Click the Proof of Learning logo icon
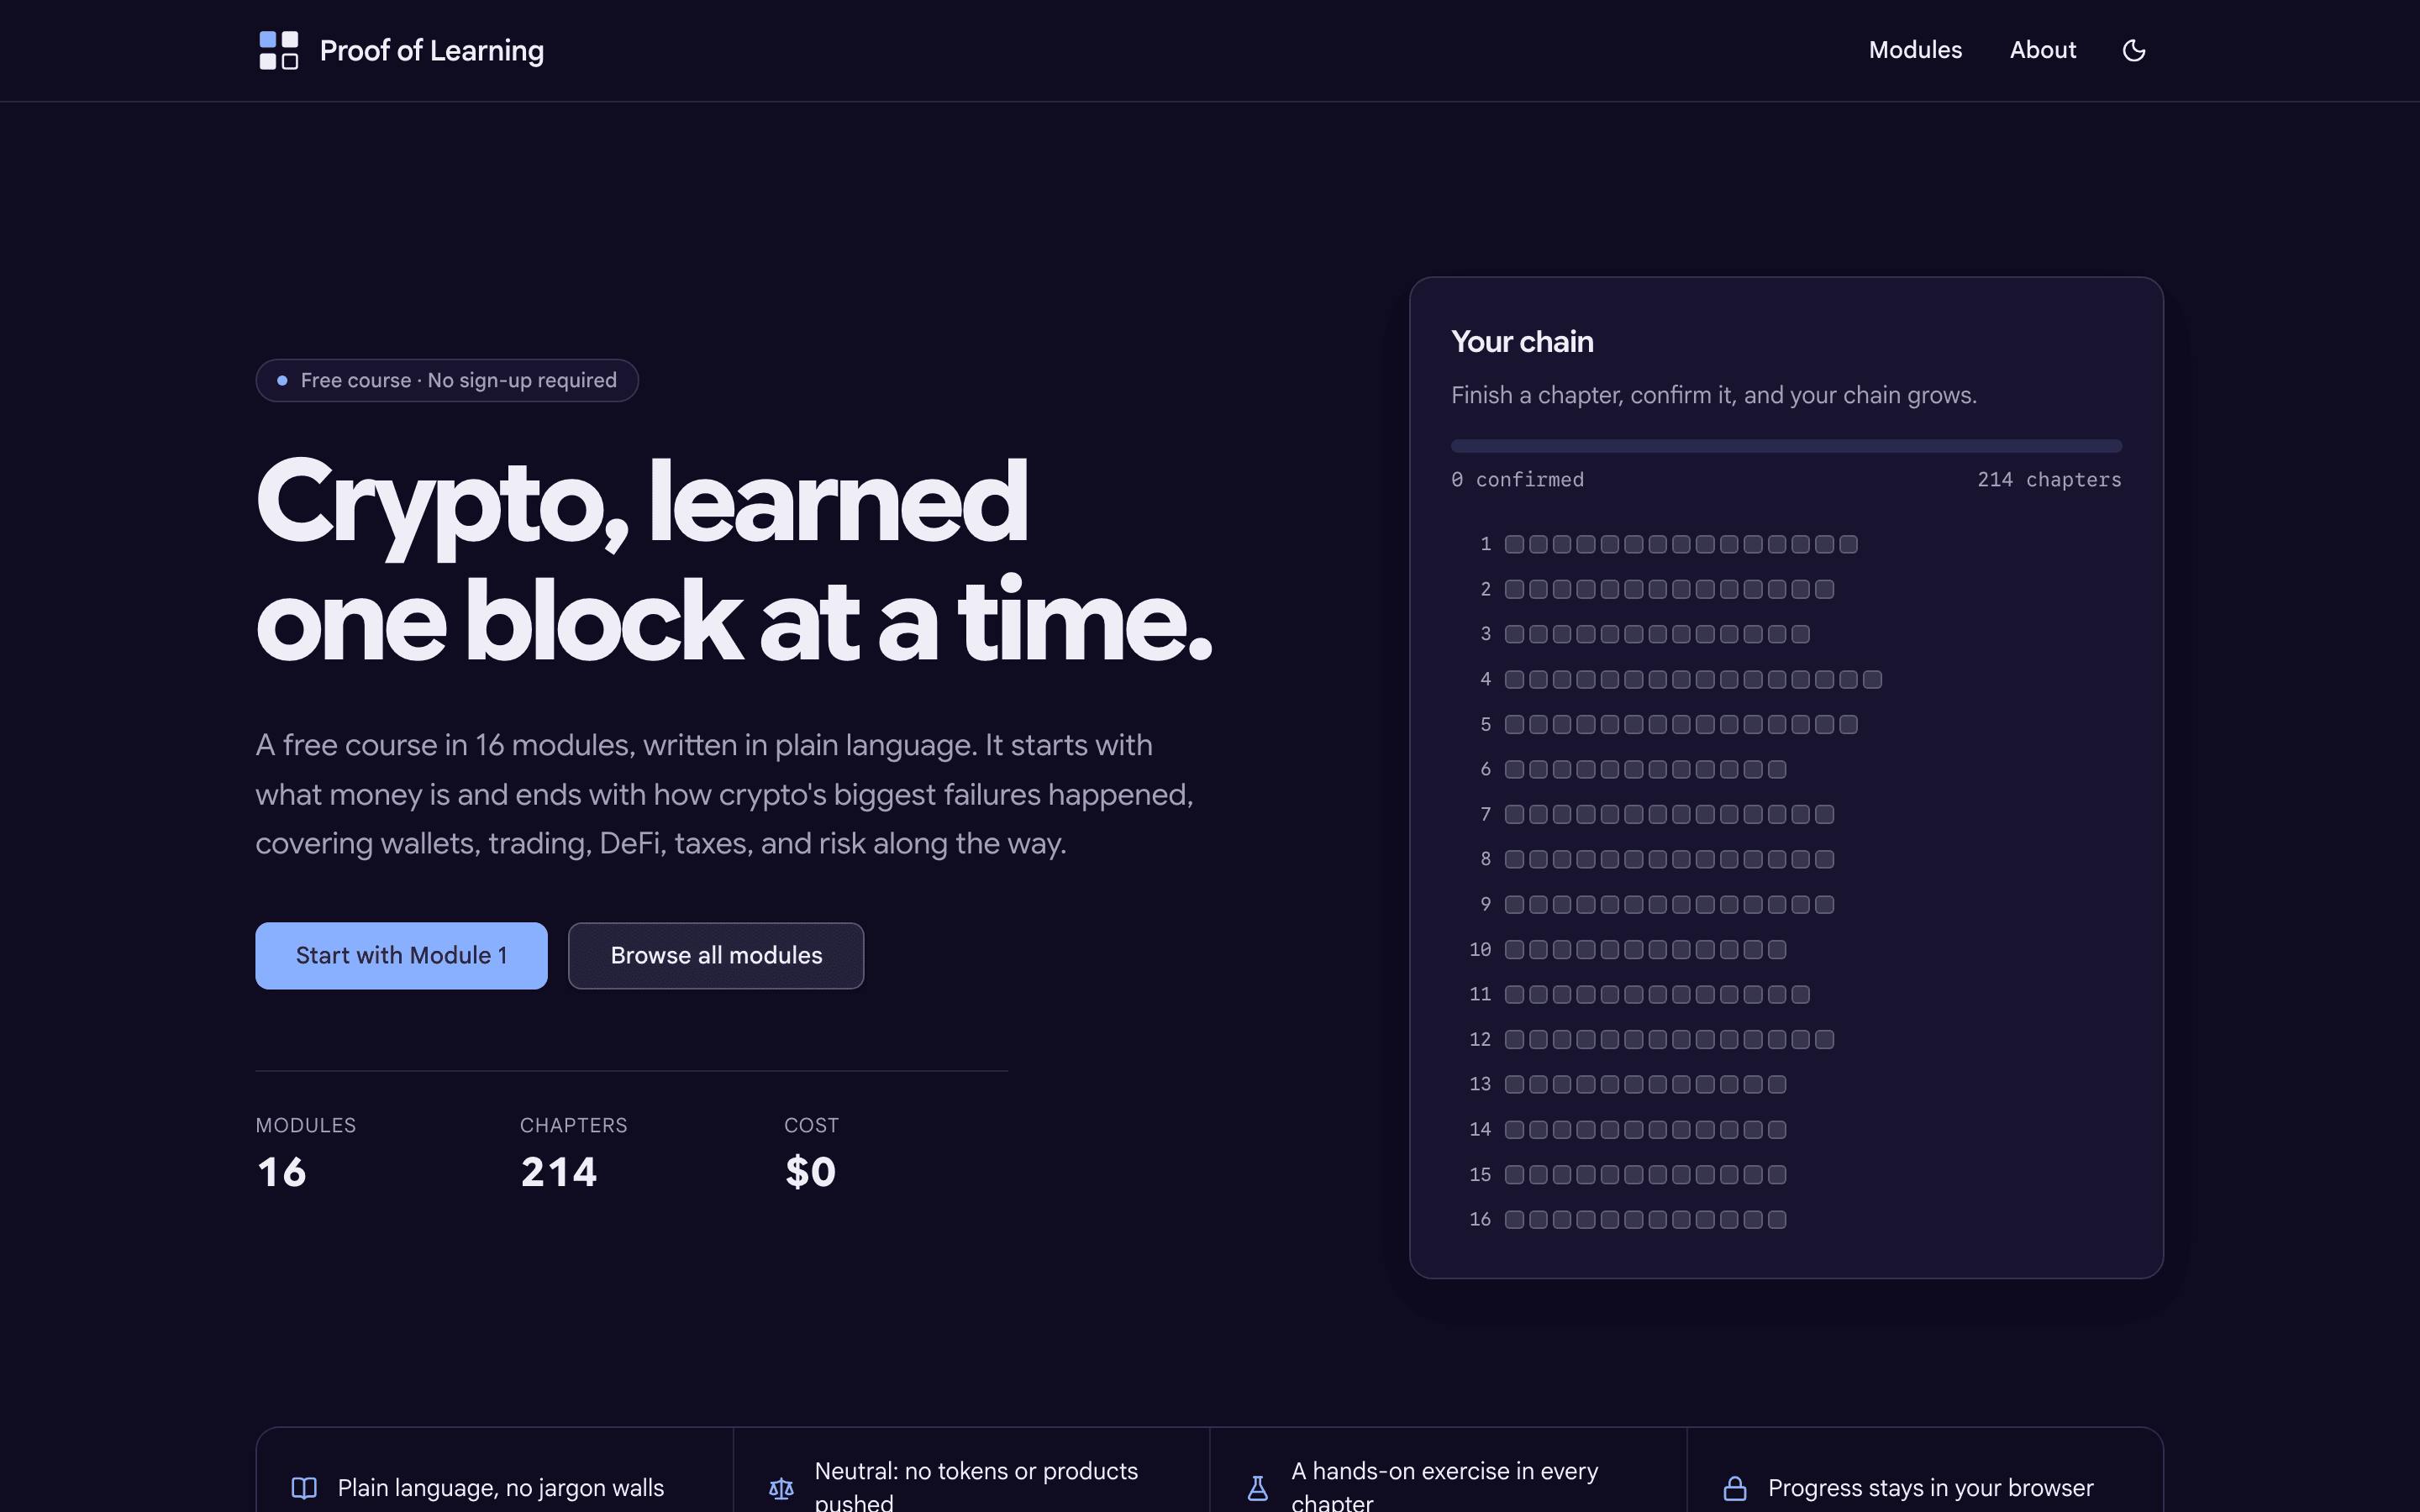This screenshot has height=1512, width=2420. pos(278,50)
